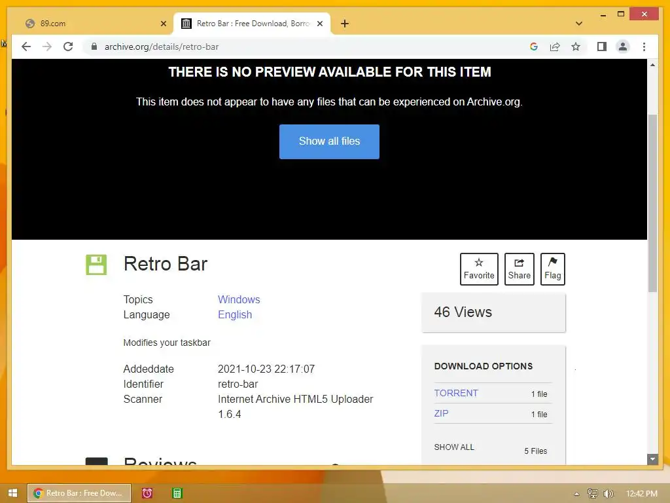
Task: Favorite this Retro Bar item
Action: pyautogui.click(x=479, y=269)
